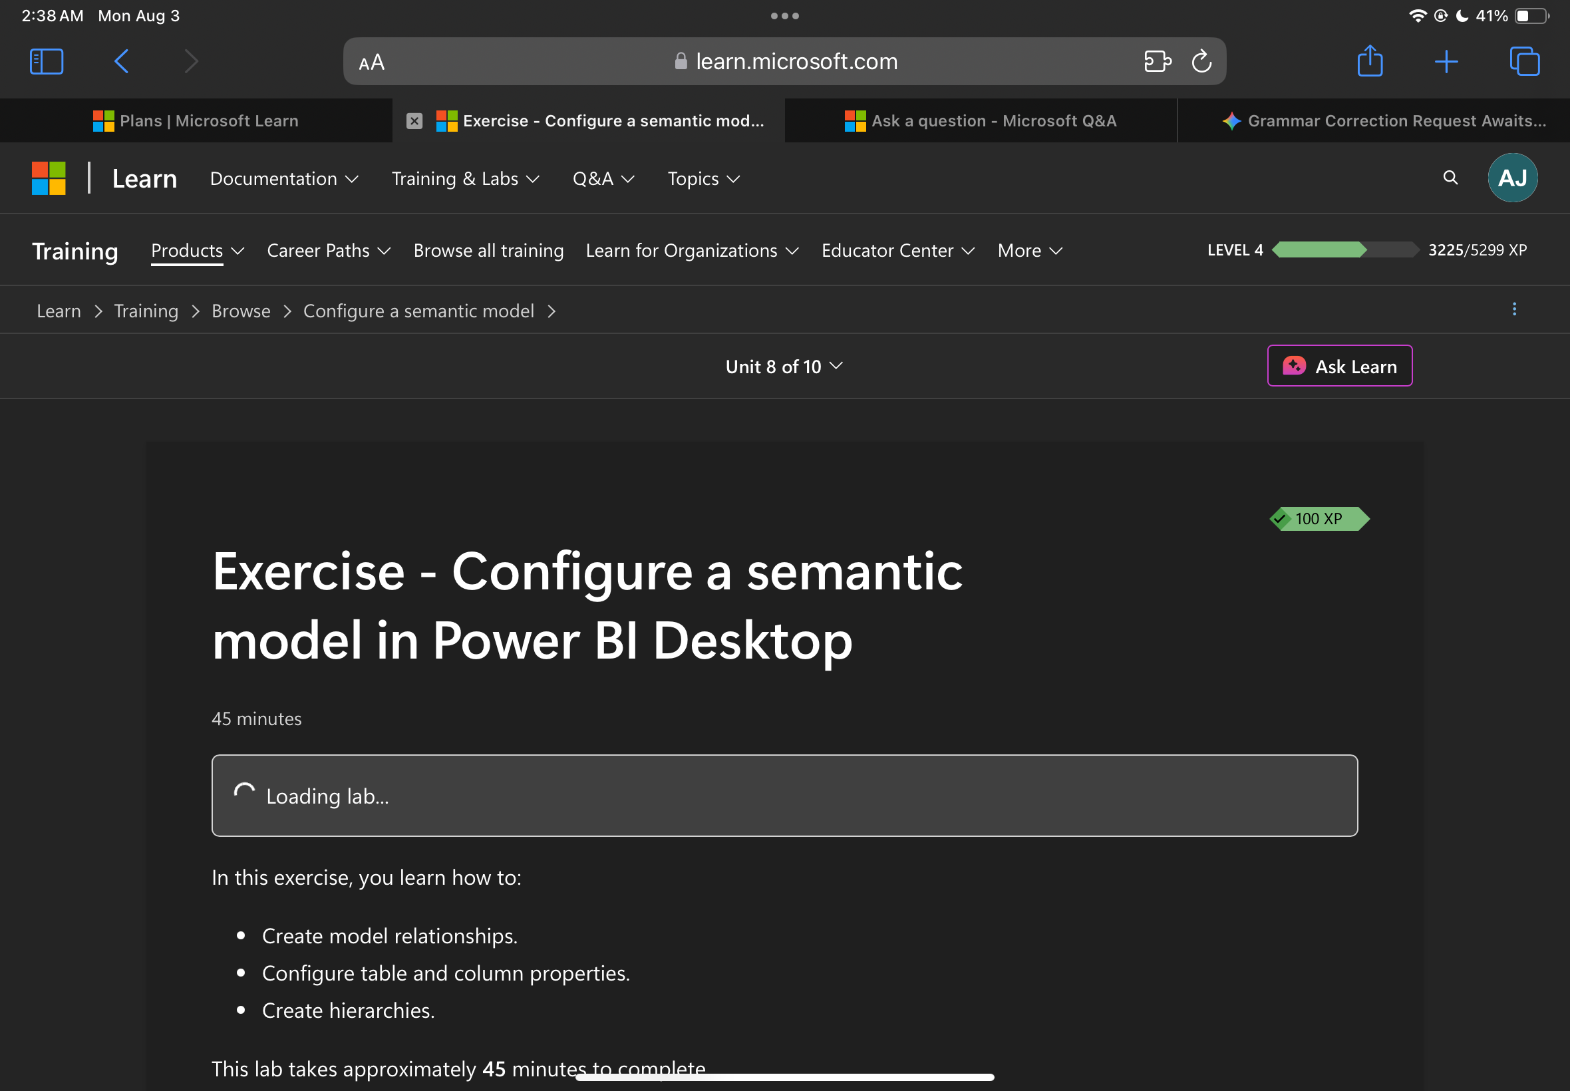The height and width of the screenshot is (1091, 1570).
Task: Open Browse all training
Action: click(489, 251)
